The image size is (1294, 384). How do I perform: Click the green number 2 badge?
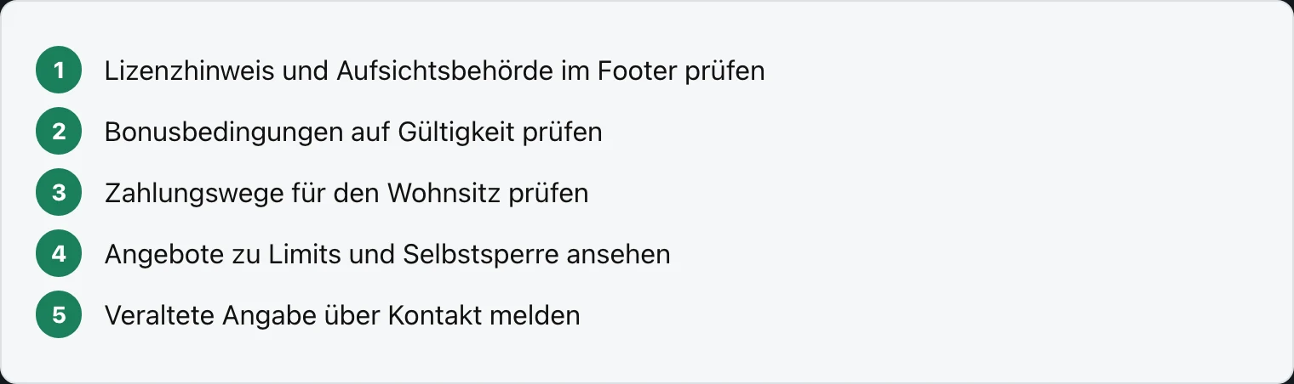59,132
